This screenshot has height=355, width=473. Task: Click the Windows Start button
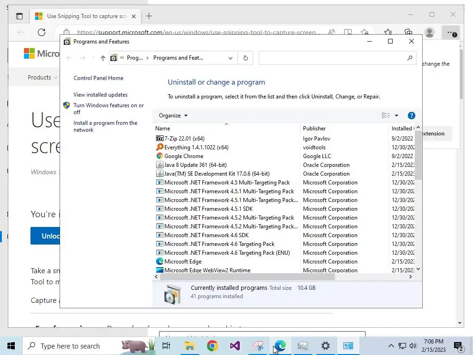(x=11, y=346)
